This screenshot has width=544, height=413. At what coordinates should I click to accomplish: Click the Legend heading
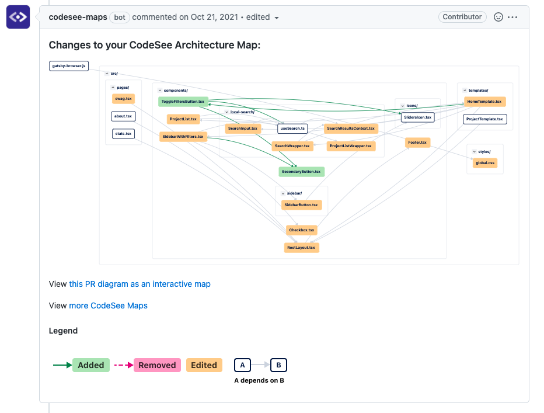tap(63, 331)
